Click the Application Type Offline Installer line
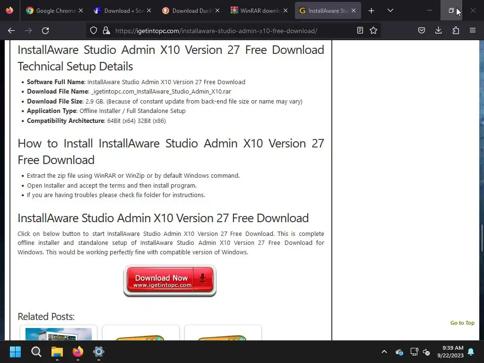 106,111
